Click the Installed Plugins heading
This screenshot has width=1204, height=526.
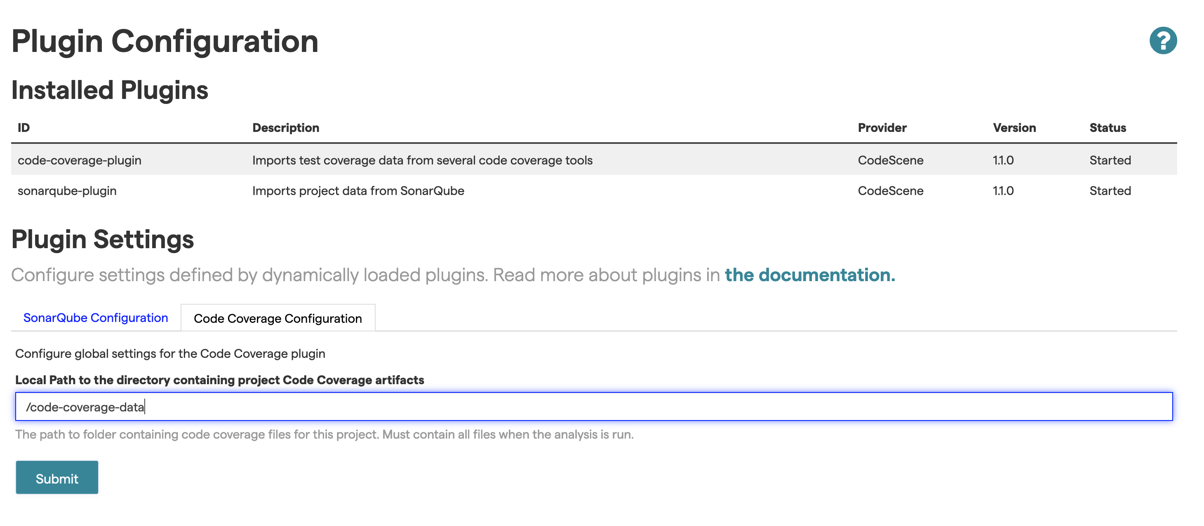(111, 91)
